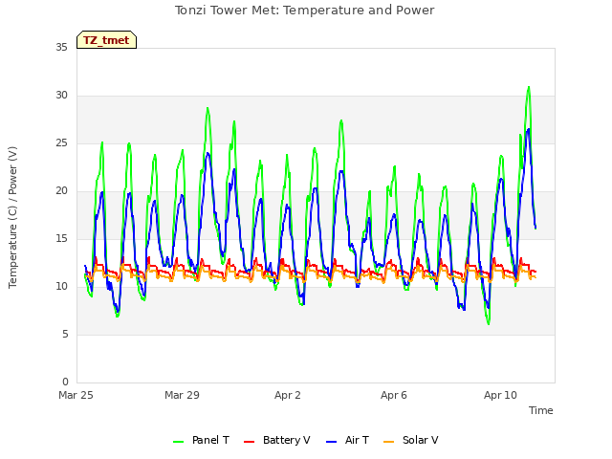Viewport: 612px width, 459px height.
Task: Click the Apr 10 x-axis label
Action: click(500, 395)
